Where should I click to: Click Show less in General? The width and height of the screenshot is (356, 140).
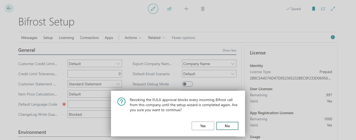(x=229, y=50)
